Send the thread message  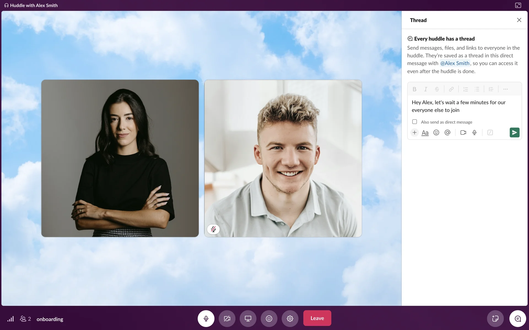click(514, 132)
